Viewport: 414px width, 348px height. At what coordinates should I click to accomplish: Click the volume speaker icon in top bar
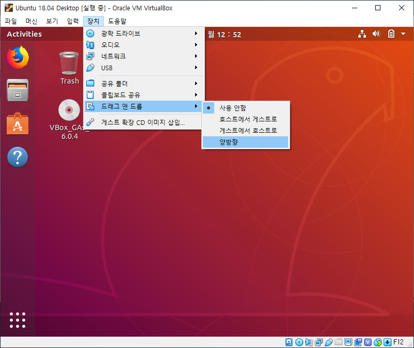tap(376, 34)
